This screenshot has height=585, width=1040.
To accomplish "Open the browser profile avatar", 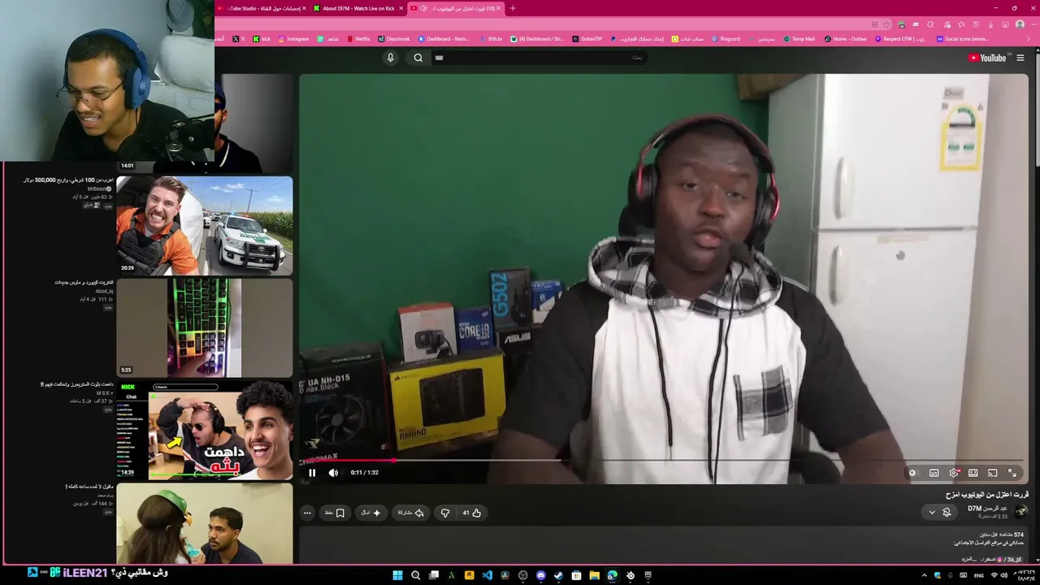I will [x=1020, y=24].
